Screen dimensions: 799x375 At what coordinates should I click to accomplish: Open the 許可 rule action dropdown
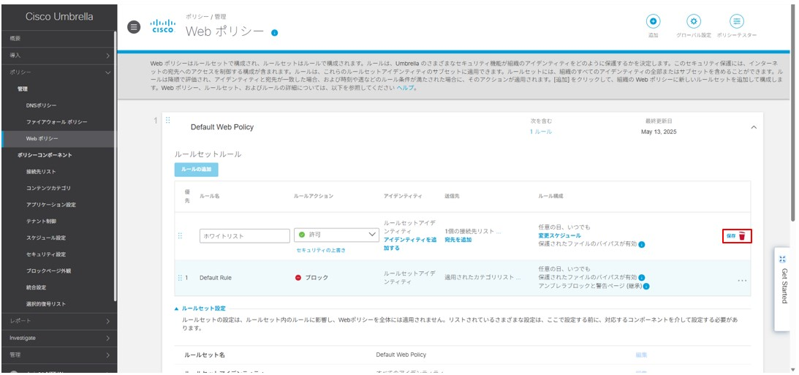tap(336, 235)
